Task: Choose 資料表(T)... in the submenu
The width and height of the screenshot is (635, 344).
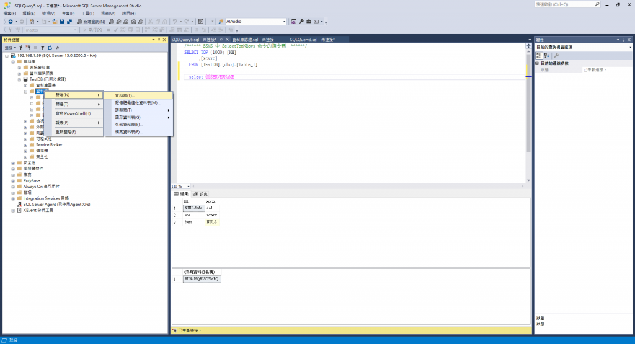Action: tap(138, 95)
